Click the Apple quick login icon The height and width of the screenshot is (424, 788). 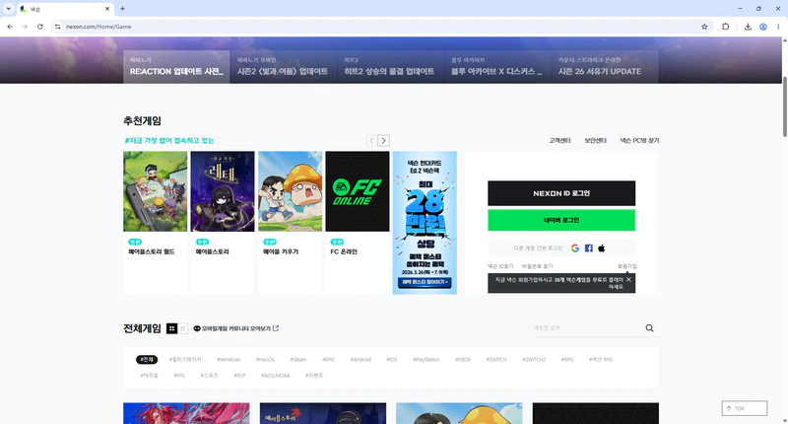pos(602,247)
